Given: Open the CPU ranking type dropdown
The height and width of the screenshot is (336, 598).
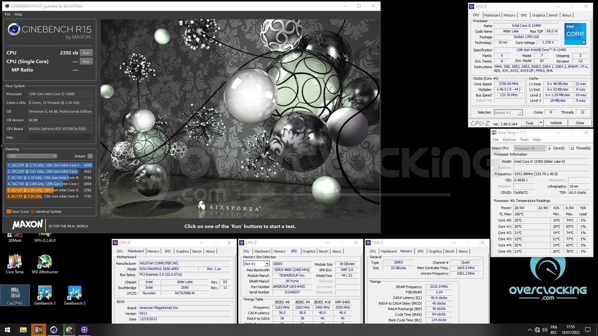Looking at the screenshot, I should pyautogui.click(x=32, y=156).
